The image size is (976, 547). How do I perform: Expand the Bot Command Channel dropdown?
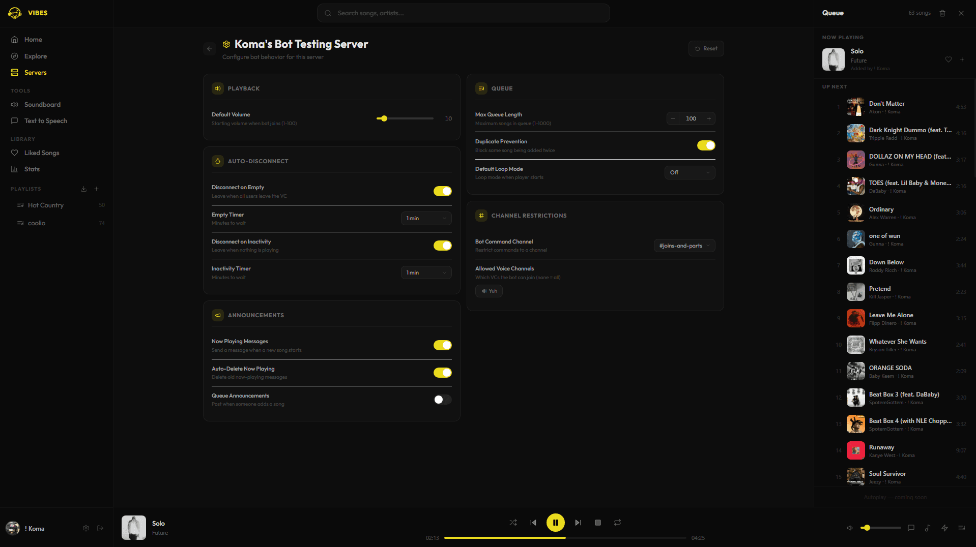pos(684,246)
